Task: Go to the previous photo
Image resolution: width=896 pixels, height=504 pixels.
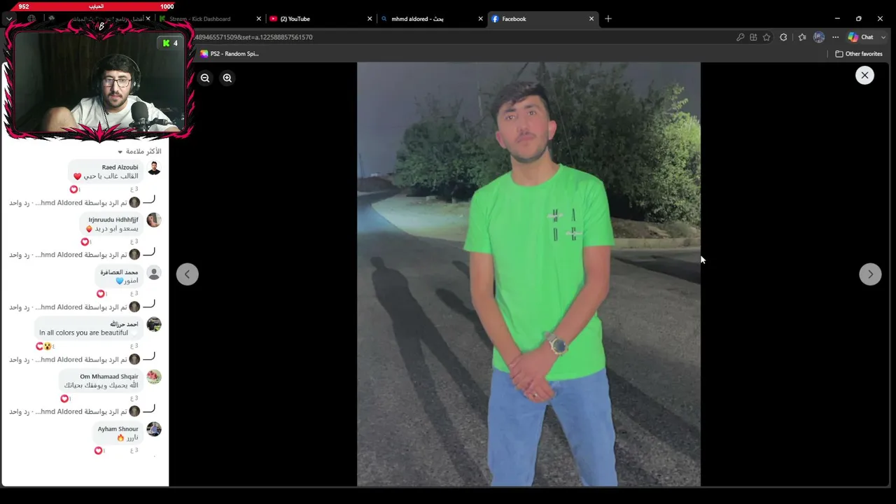Action: coord(187,274)
